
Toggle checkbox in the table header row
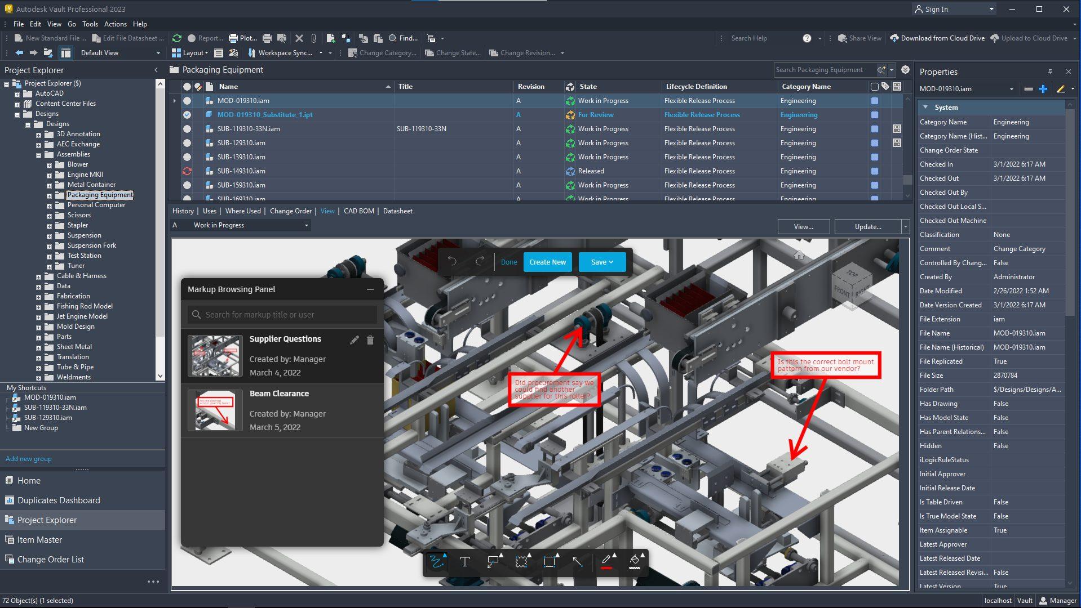(x=874, y=87)
